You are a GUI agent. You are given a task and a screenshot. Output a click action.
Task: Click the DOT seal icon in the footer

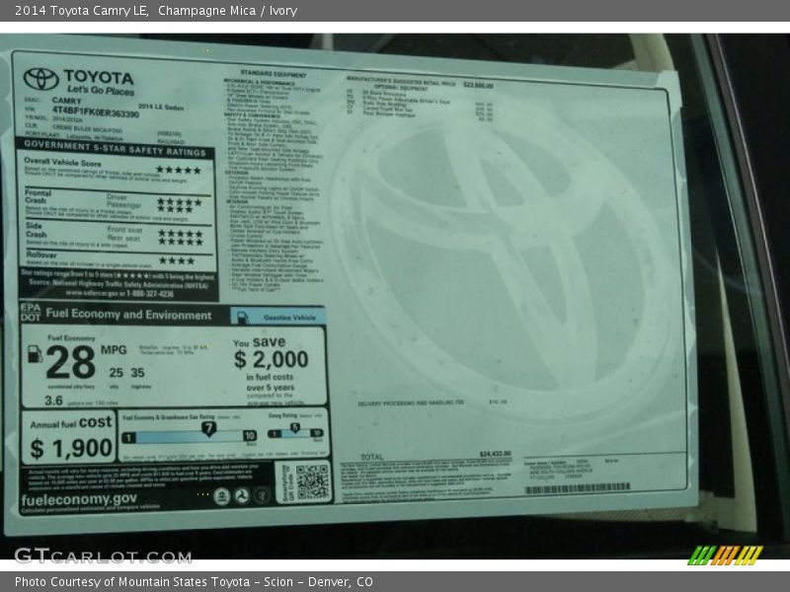pyautogui.click(x=242, y=496)
